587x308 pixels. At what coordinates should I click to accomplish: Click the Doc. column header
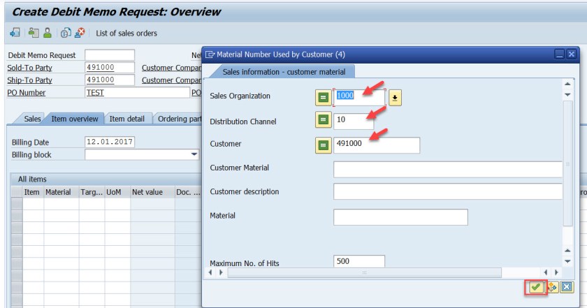(188, 192)
